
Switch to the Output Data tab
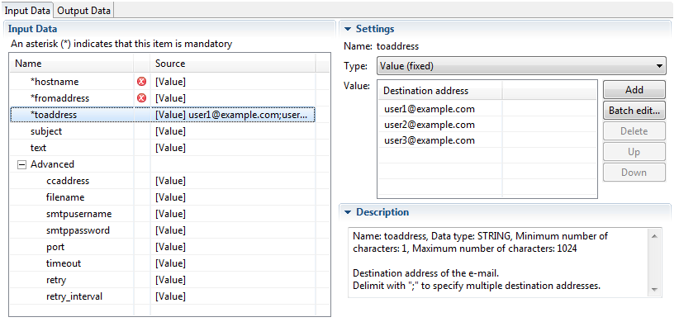pyautogui.click(x=83, y=11)
